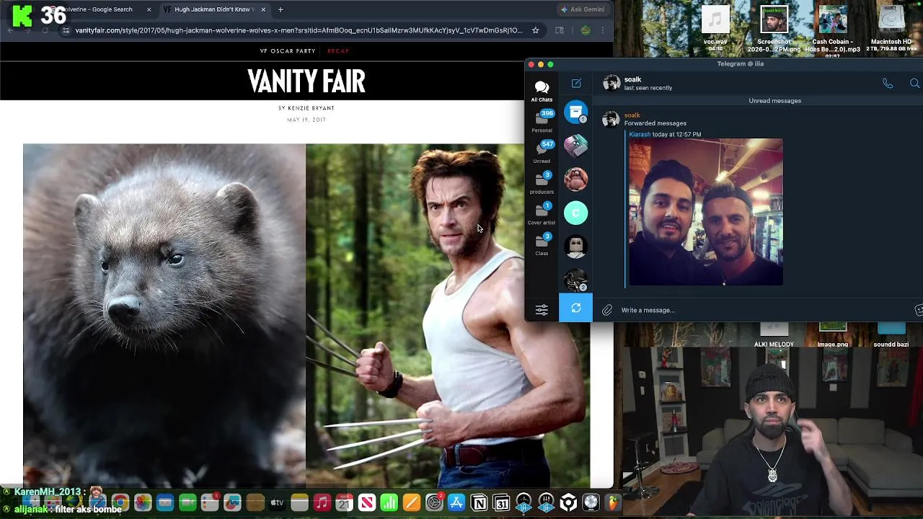Select the chat with the colorful cube avatar
Screen dimensions: 923x519
[575, 146]
